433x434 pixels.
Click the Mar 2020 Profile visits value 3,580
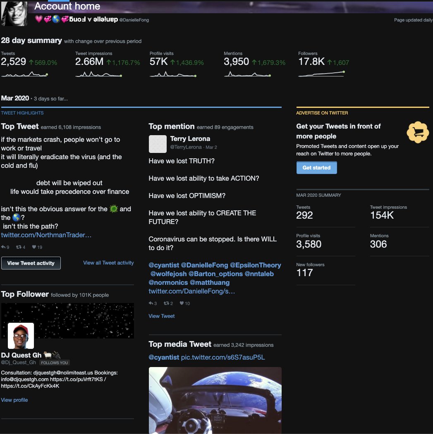click(x=309, y=244)
